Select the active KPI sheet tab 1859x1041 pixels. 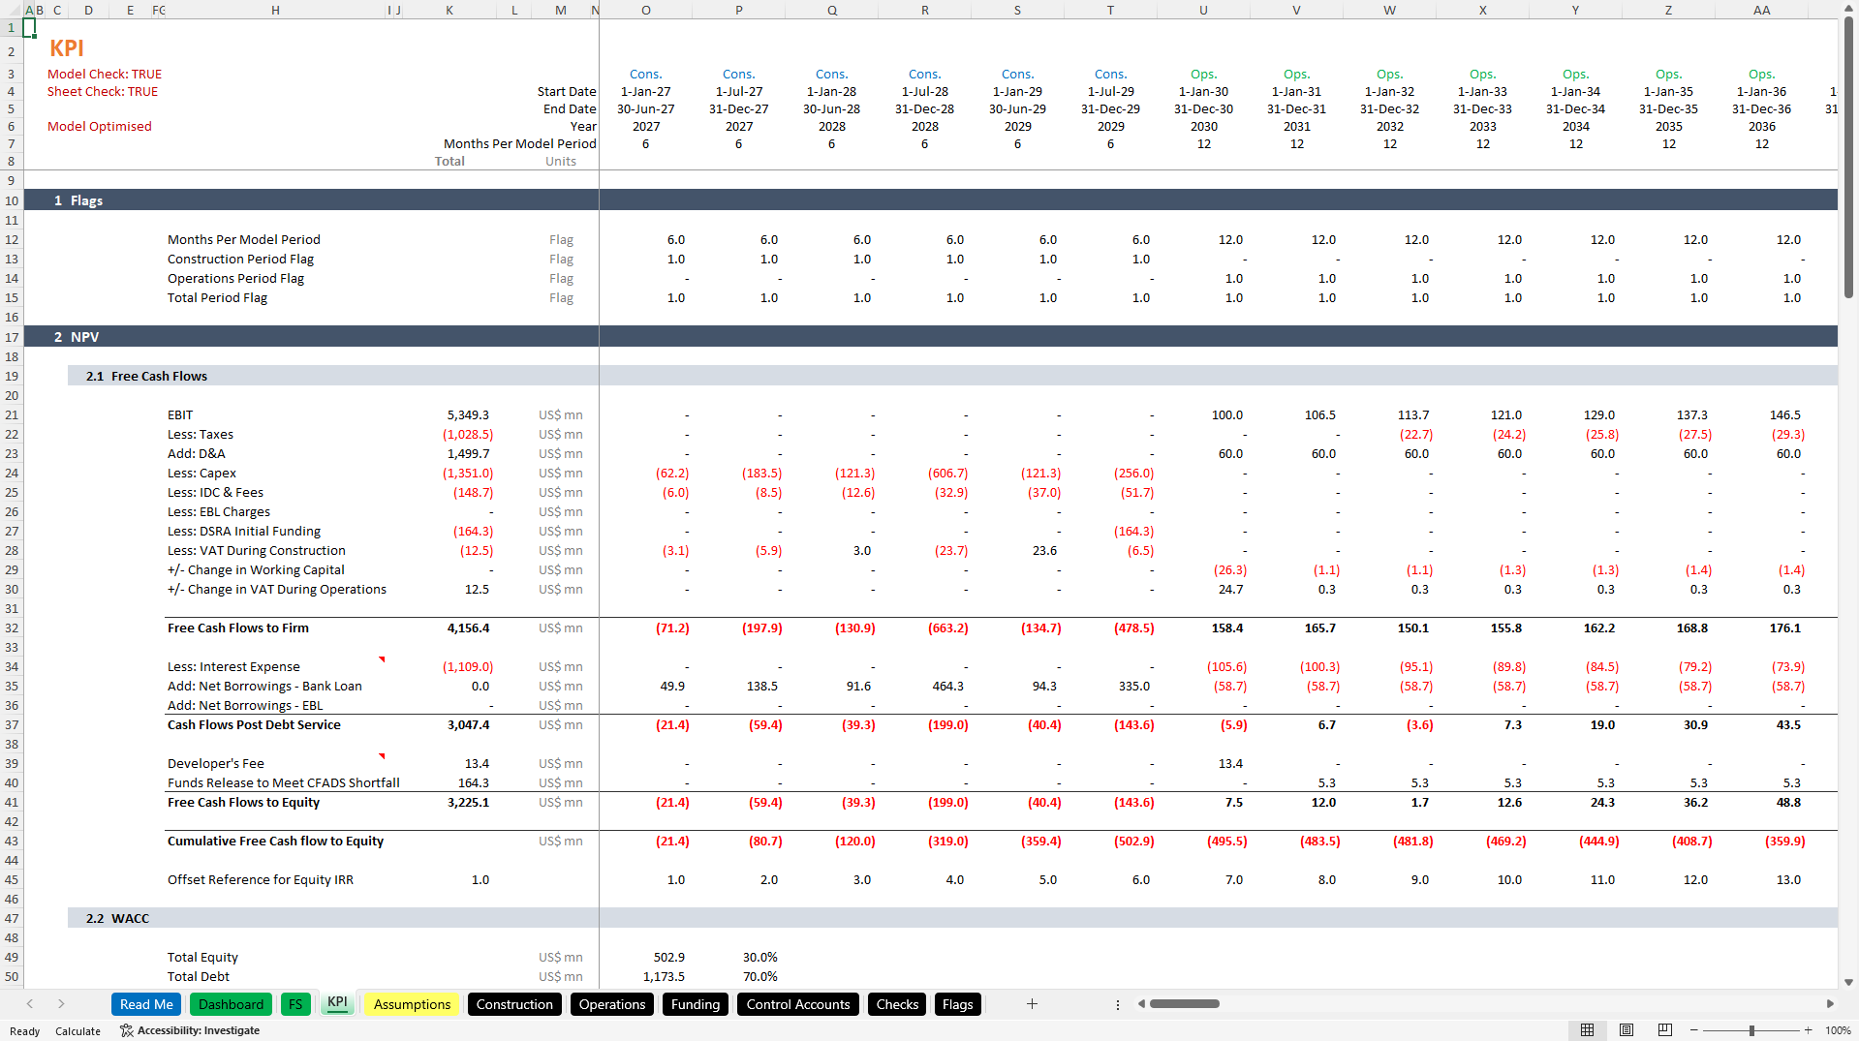[337, 1003]
